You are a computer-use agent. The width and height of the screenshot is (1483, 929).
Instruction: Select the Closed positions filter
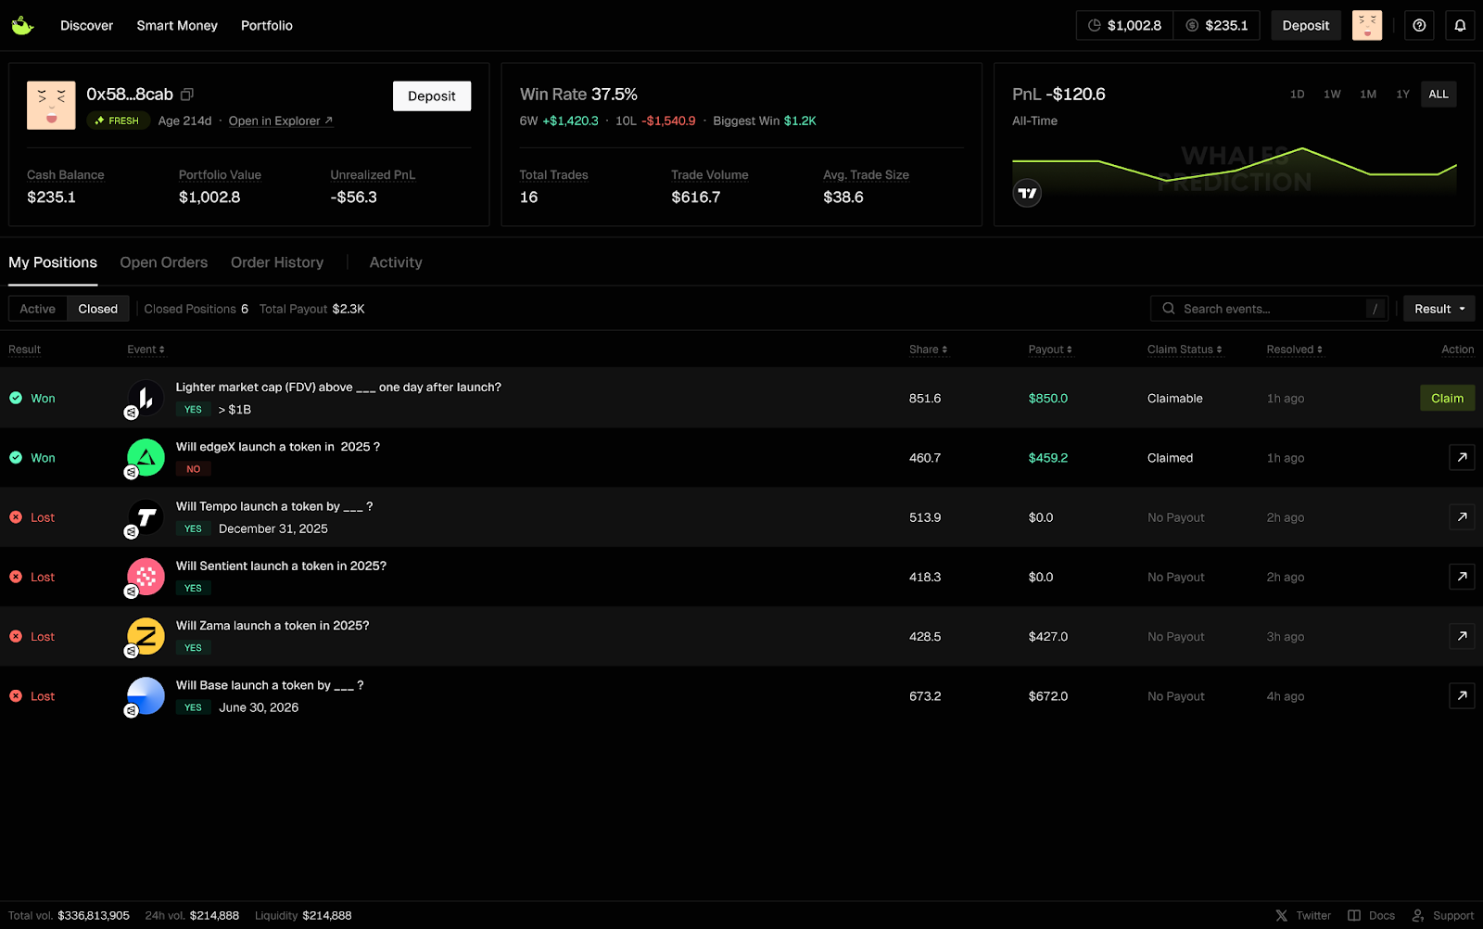(97, 310)
